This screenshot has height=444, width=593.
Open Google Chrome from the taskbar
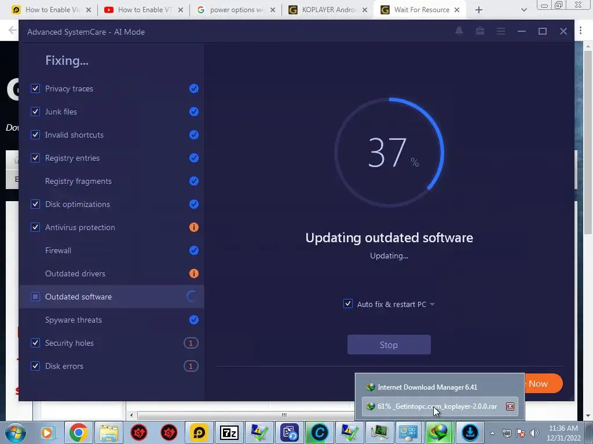coord(78,432)
